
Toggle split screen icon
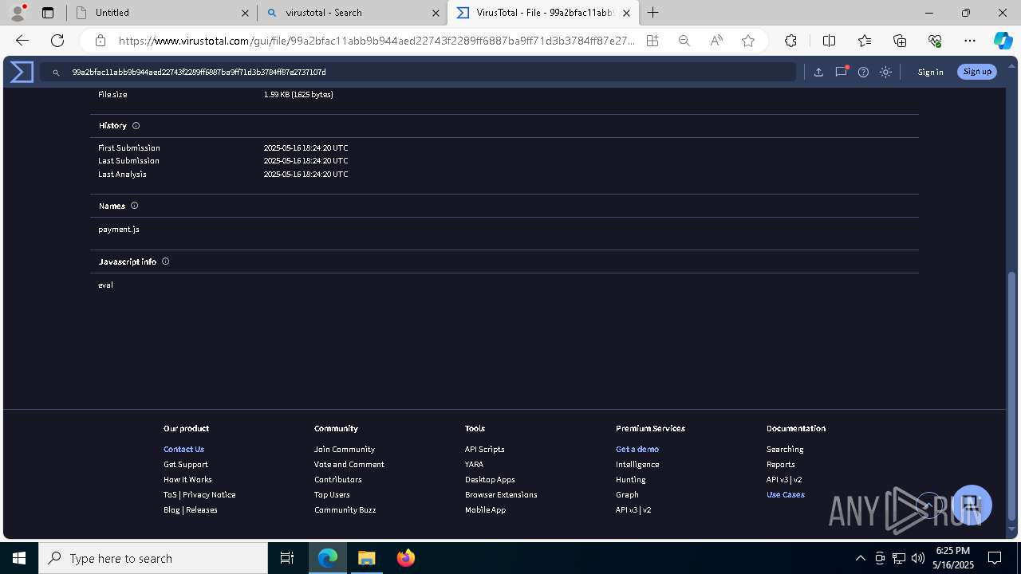click(x=829, y=41)
